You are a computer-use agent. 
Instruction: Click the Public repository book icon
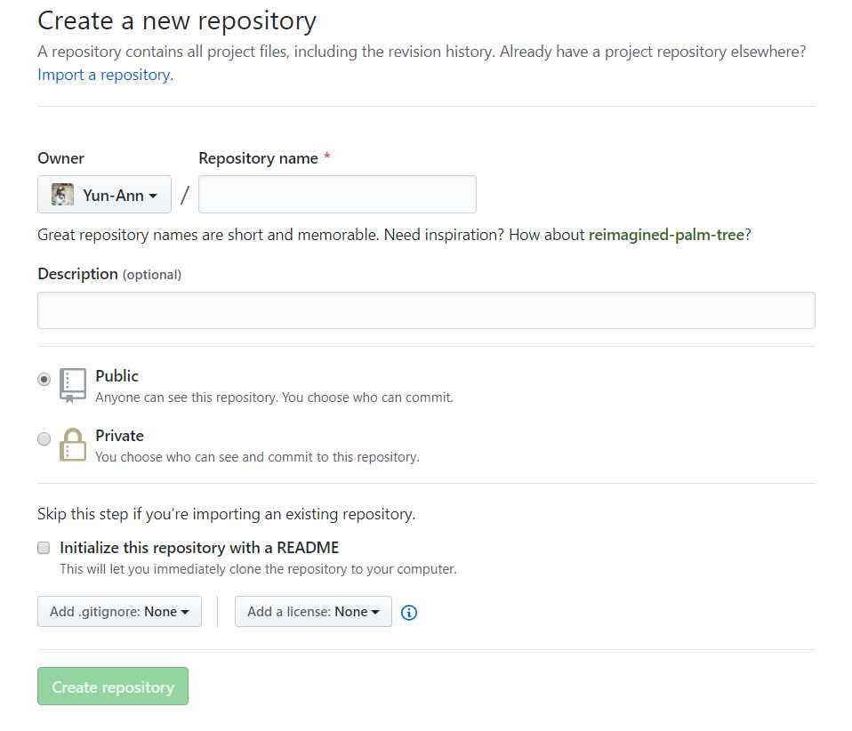click(73, 385)
